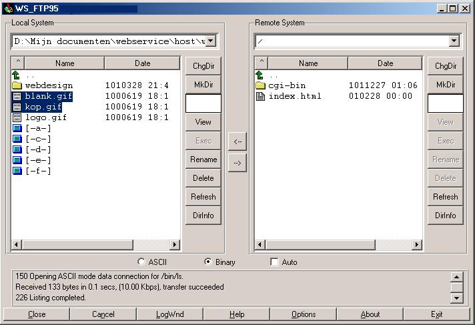This screenshot has width=475, height=325.
Task: Select the Binary transfer mode radio button
Action: pyautogui.click(x=208, y=262)
